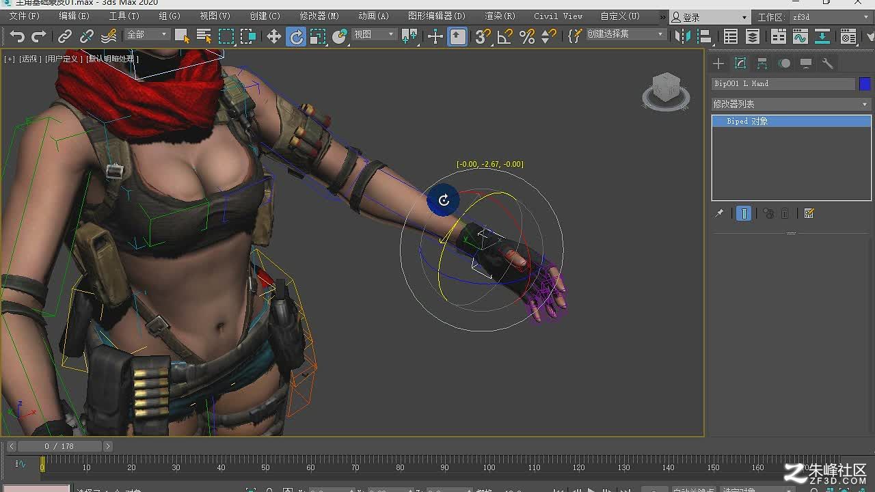Screen dimensions: 875x492
Task: Click the ViewCube in the viewport
Action: pos(666,91)
